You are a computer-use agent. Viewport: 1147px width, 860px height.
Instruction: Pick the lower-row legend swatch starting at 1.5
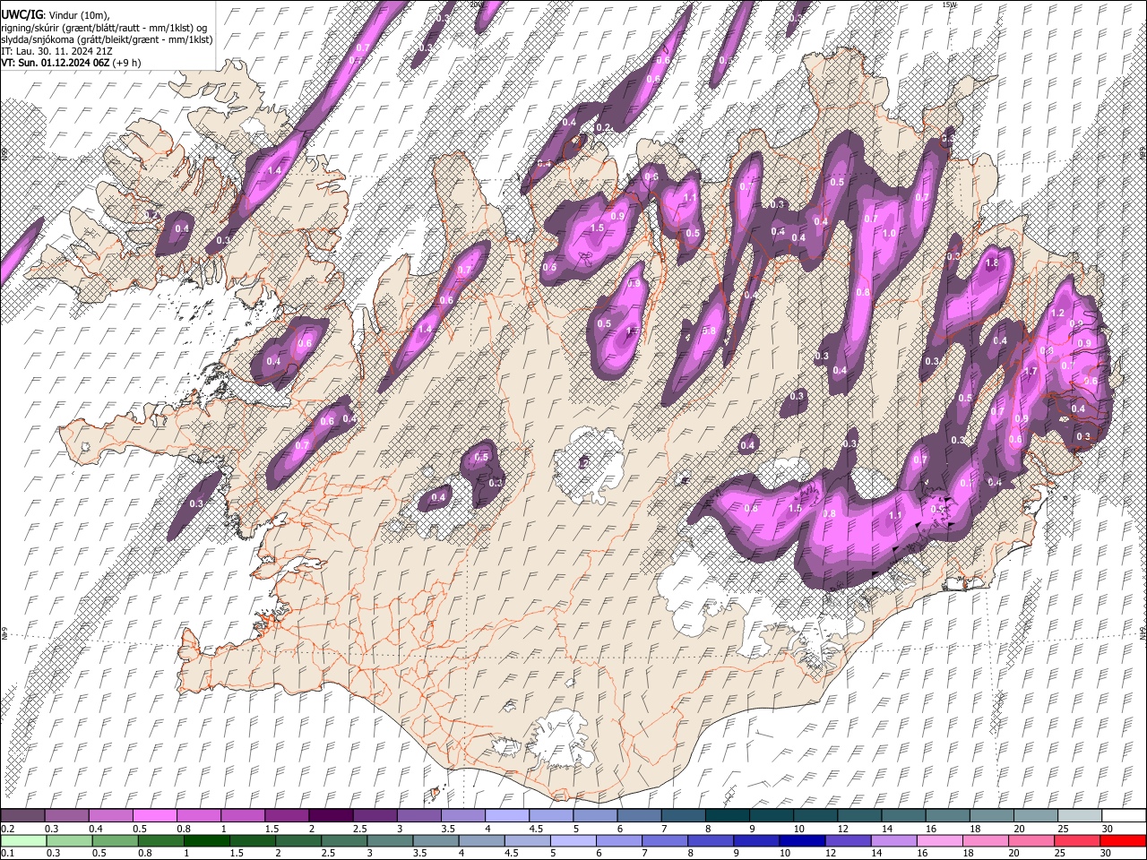(252, 840)
